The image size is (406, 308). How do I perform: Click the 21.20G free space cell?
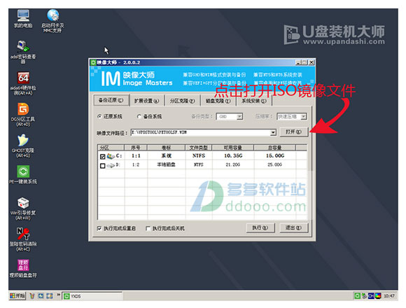point(233,165)
